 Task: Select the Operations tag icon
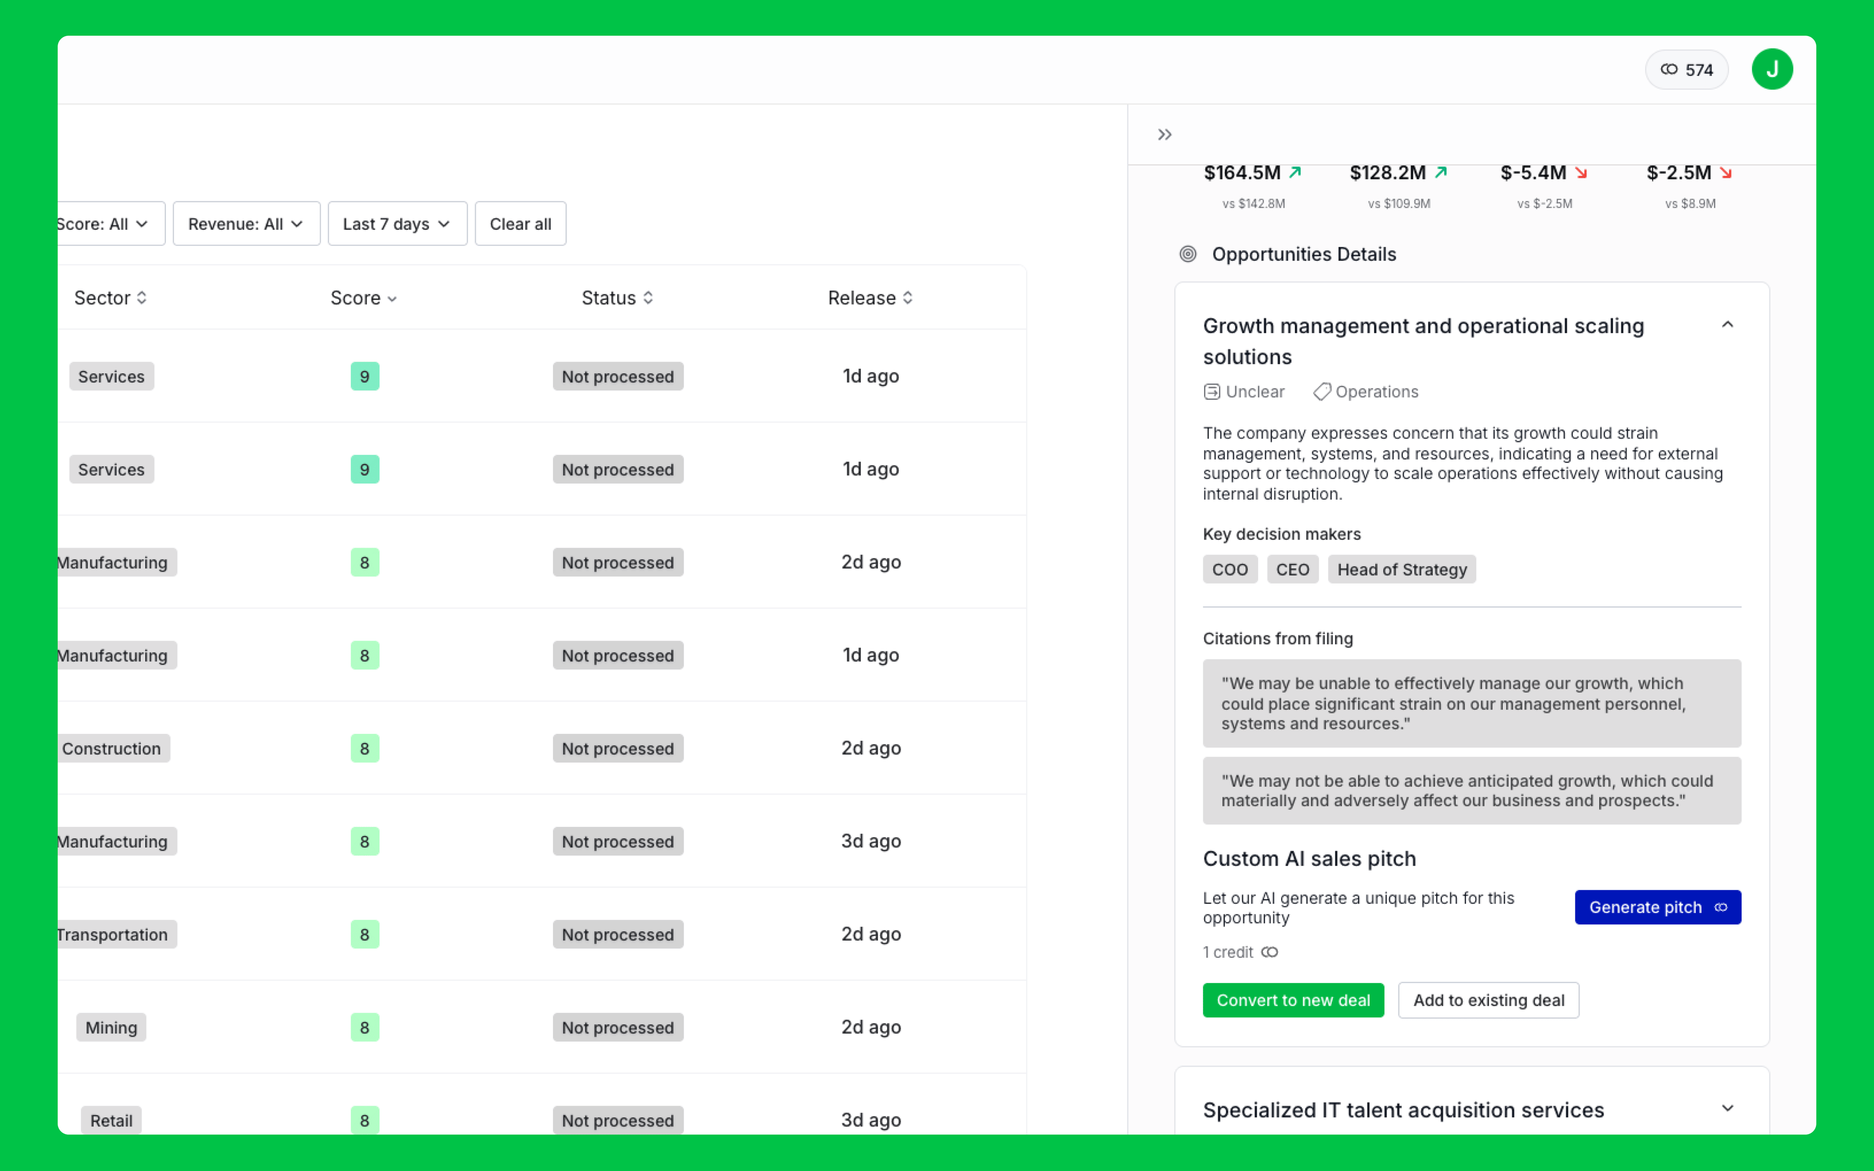1322,392
